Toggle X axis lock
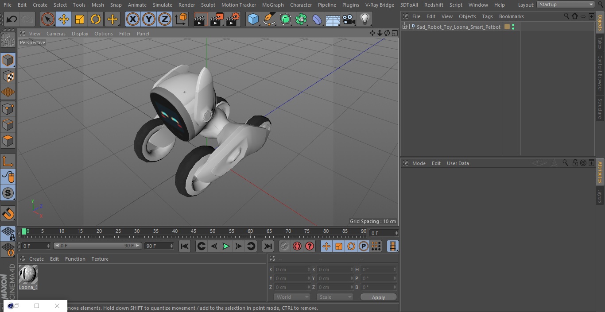The width and height of the screenshot is (605, 312). tap(133, 19)
